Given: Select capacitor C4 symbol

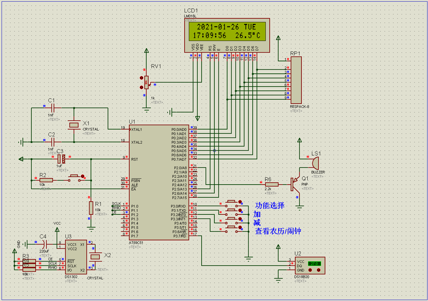Looking at the screenshot, I should [x=44, y=244].
